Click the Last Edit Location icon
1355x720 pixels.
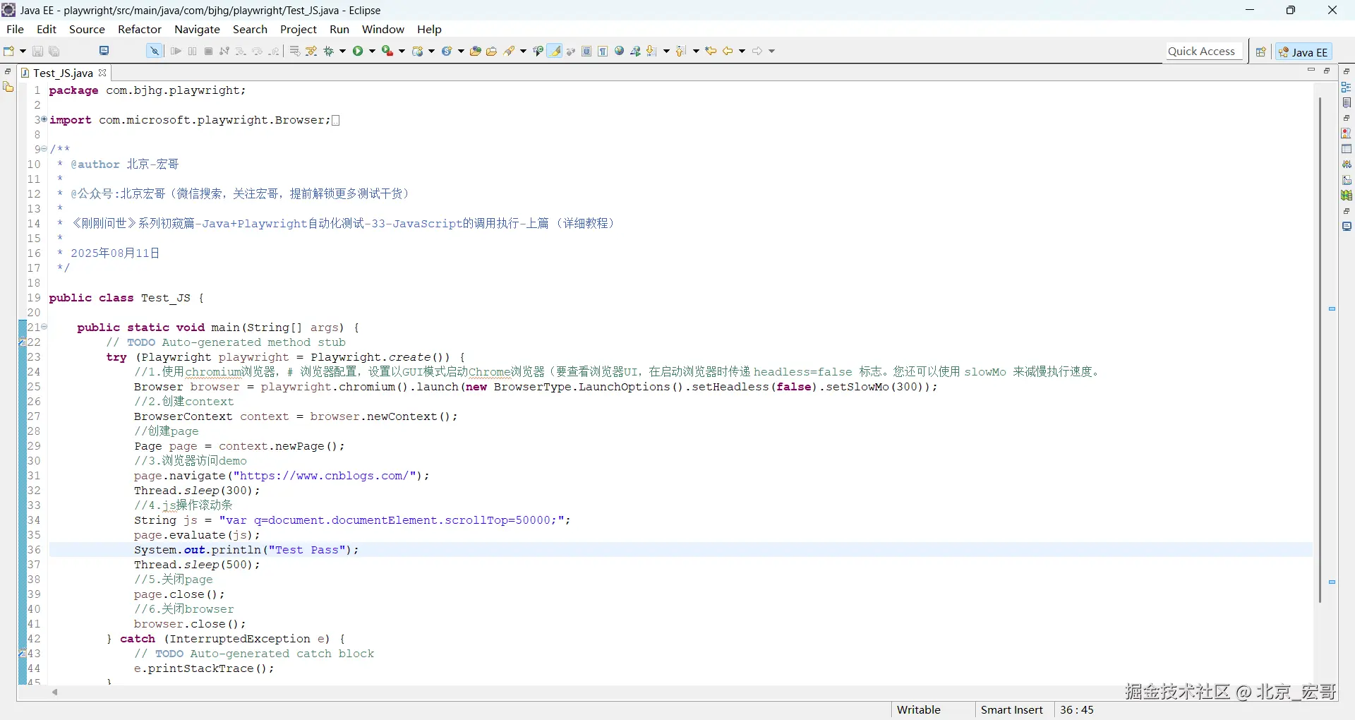tap(711, 51)
